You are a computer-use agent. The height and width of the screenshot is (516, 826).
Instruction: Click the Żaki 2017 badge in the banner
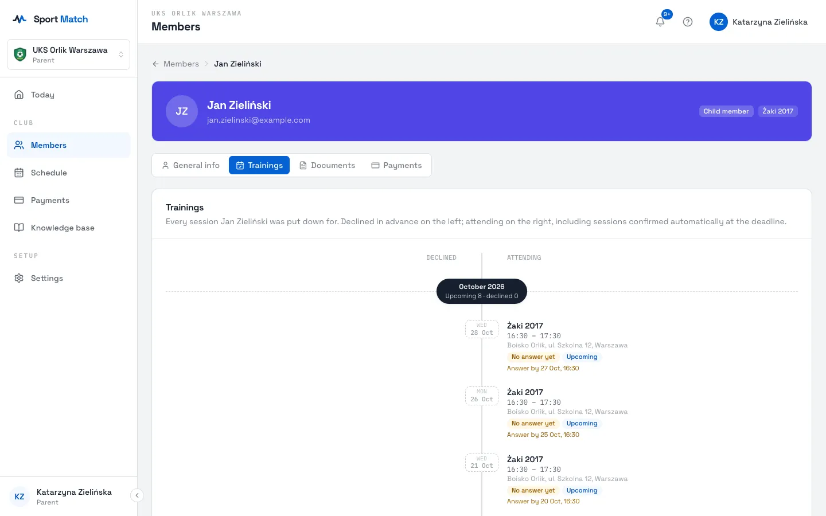pos(778,111)
